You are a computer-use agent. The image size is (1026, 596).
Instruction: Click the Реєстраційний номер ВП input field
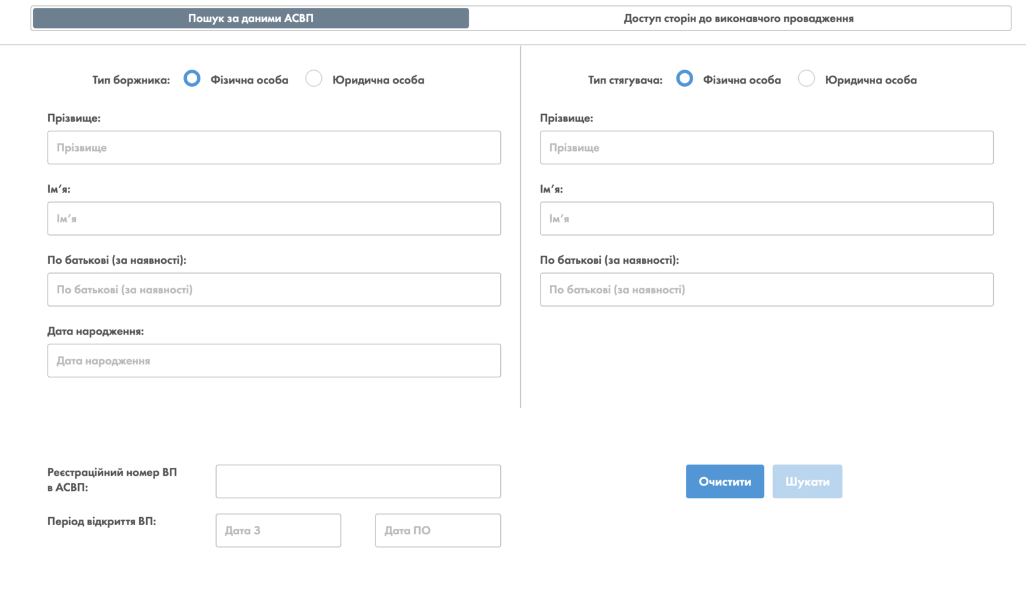click(x=358, y=482)
